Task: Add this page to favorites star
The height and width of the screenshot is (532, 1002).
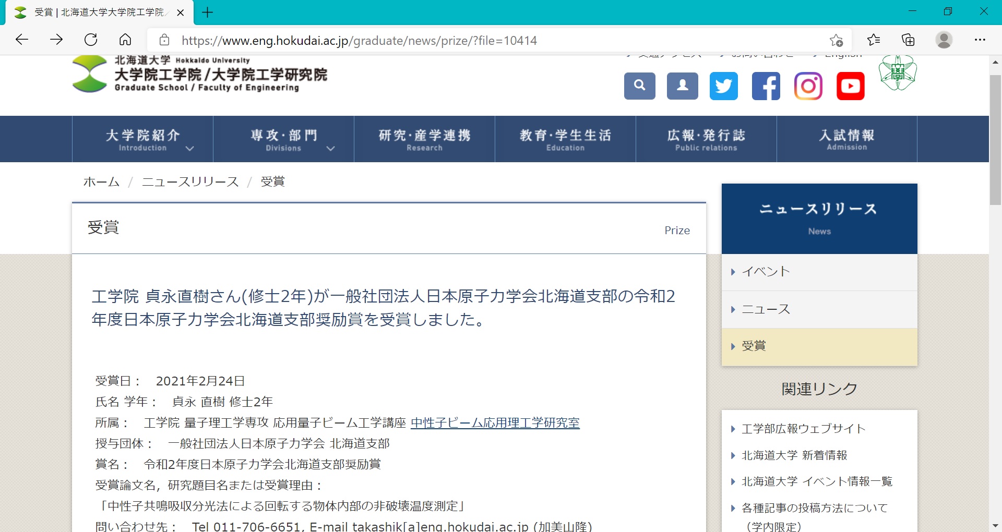Action: 836,40
